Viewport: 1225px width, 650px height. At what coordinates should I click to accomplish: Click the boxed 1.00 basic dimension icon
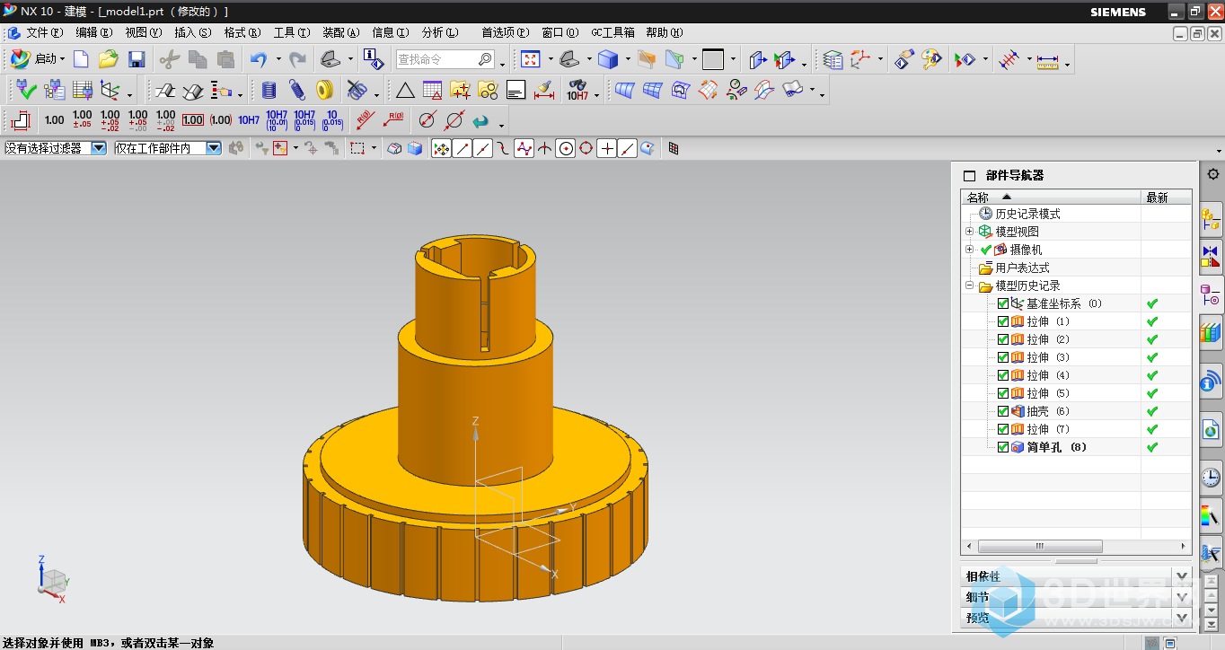[193, 119]
